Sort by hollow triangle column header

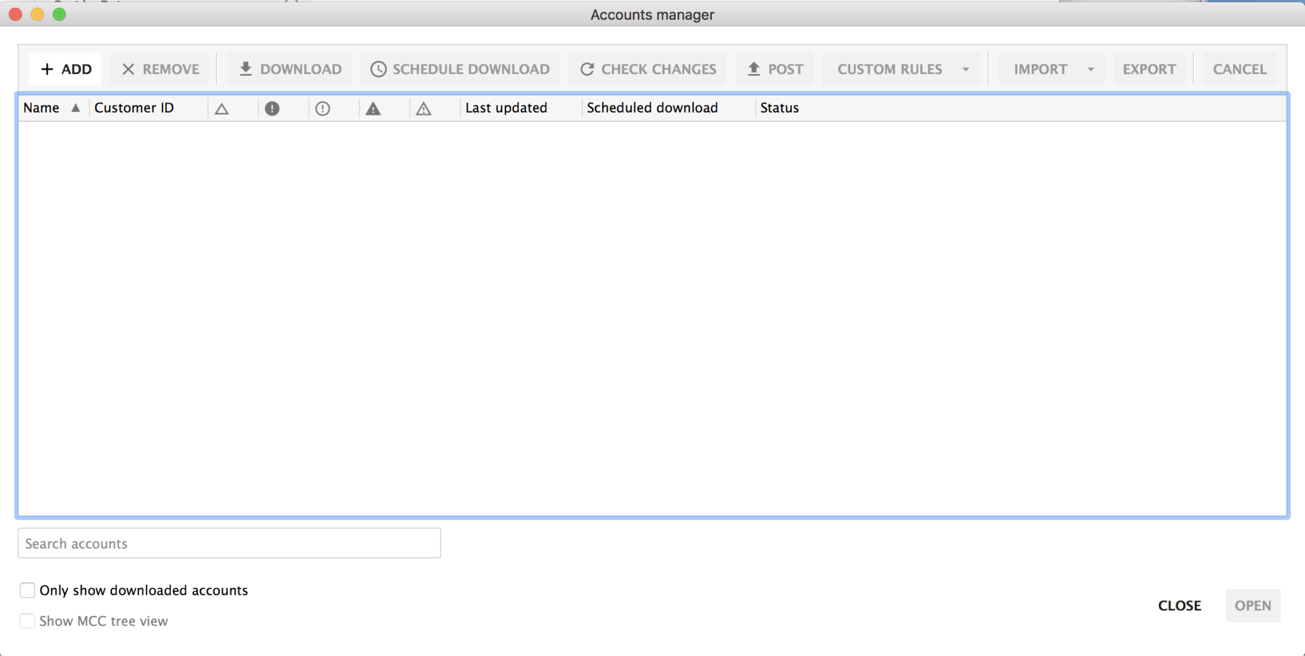pyautogui.click(x=222, y=109)
